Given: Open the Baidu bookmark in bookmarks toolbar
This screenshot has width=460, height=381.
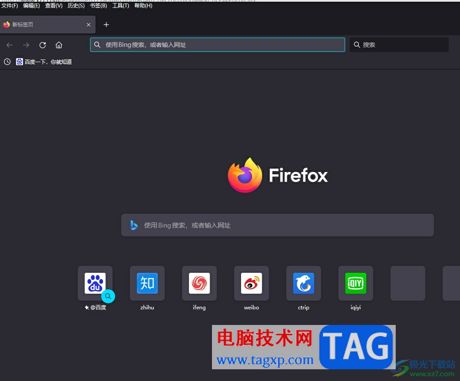Looking at the screenshot, I should point(44,62).
